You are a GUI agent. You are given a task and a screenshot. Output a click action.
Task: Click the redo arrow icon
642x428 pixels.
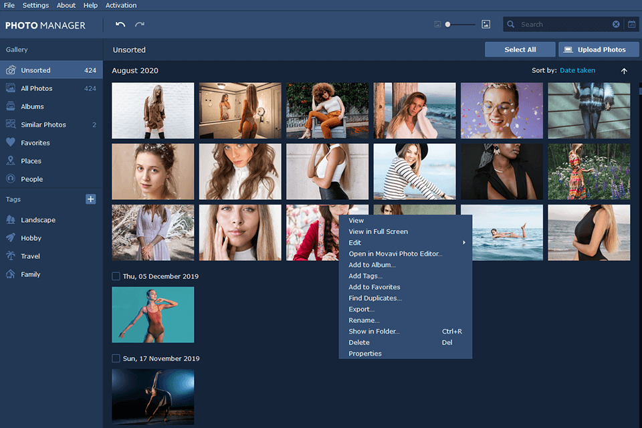[140, 25]
